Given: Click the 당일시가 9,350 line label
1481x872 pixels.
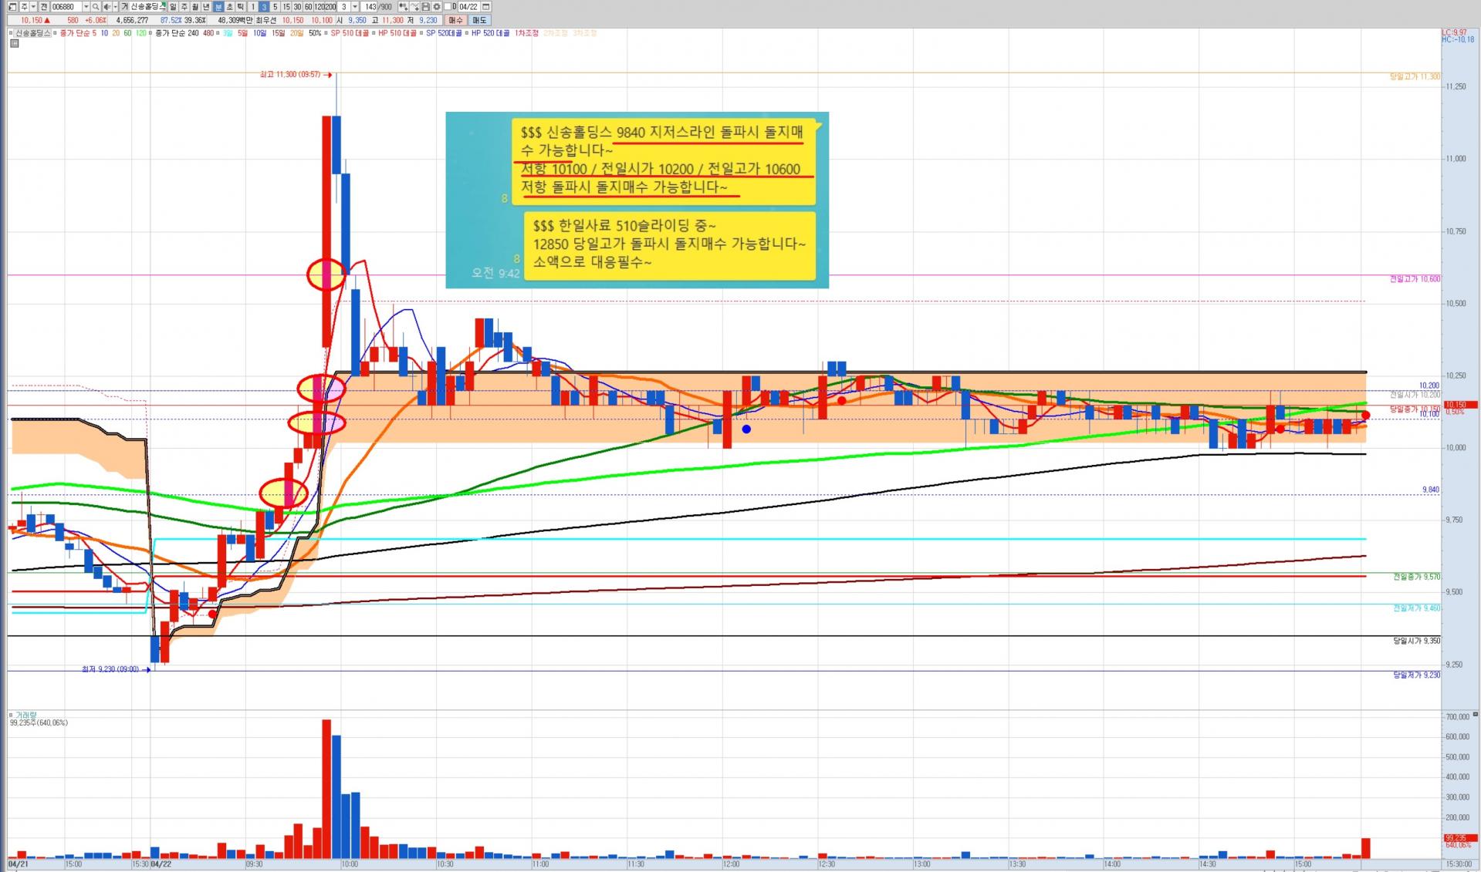Looking at the screenshot, I should coord(1416,641).
